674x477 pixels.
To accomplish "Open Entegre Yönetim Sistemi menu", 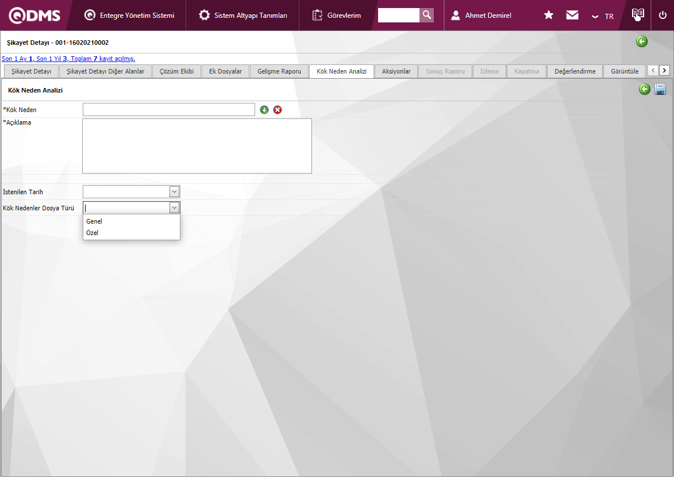I will (x=129, y=16).
